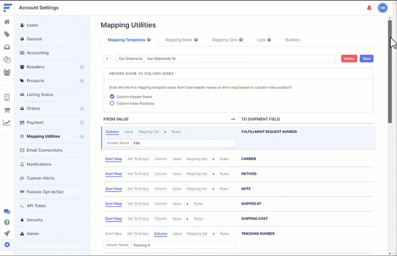Open the home icon in left rail
397x256 pixels.
(7, 22)
